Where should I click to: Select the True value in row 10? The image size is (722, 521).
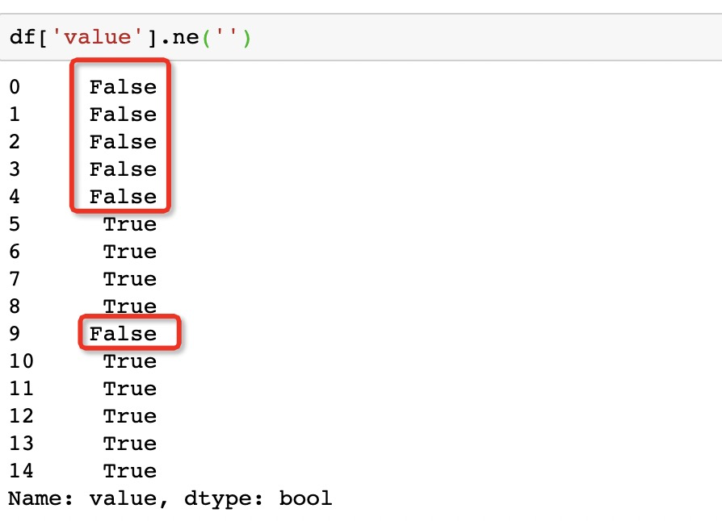coord(130,361)
